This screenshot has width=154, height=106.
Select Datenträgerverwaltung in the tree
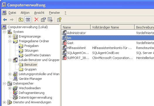pyautogui.click(x=35, y=97)
